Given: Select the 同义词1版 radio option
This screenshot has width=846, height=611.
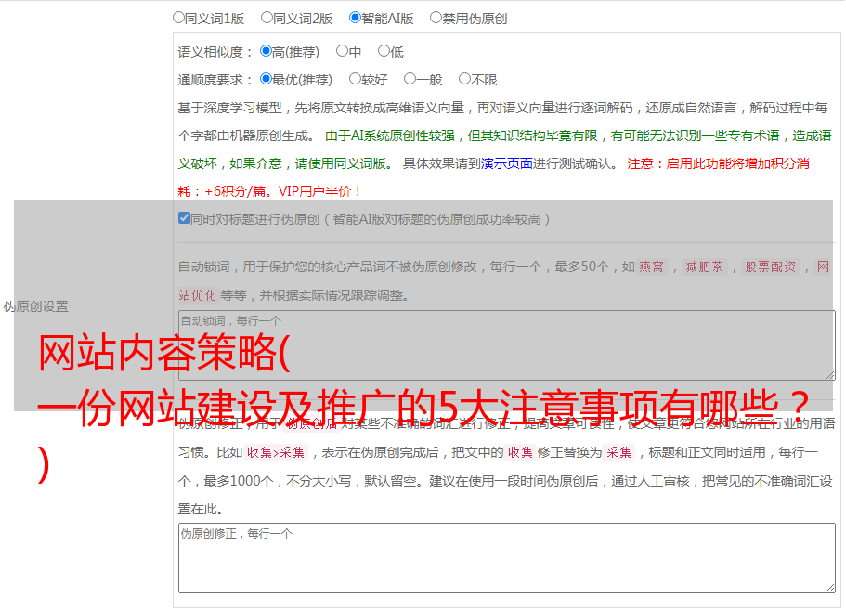Looking at the screenshot, I should pyautogui.click(x=179, y=18).
